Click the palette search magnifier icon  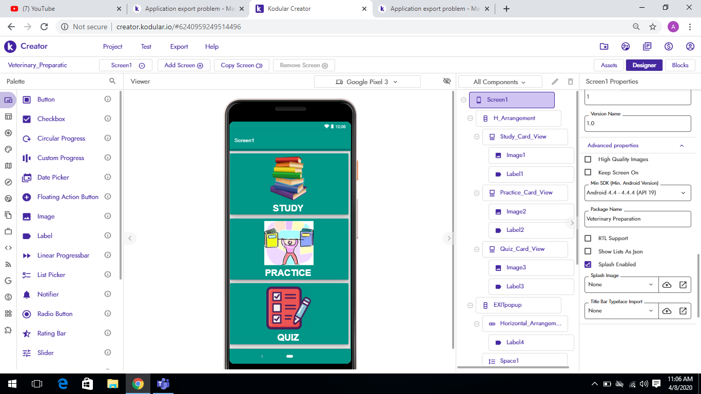click(x=112, y=81)
